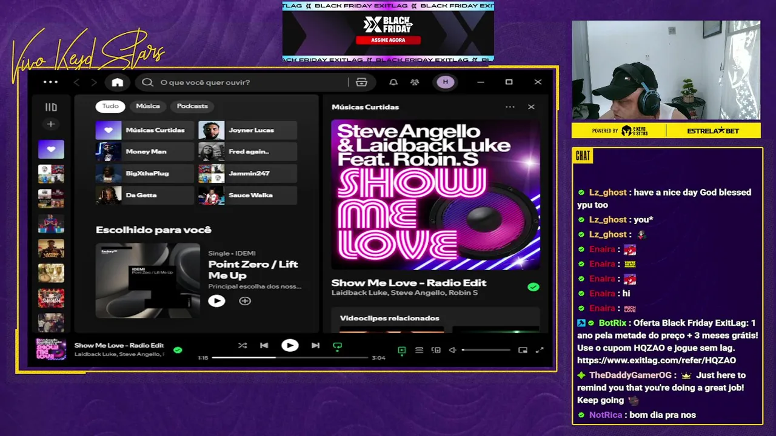Open the Fred again.. tile

click(x=248, y=152)
